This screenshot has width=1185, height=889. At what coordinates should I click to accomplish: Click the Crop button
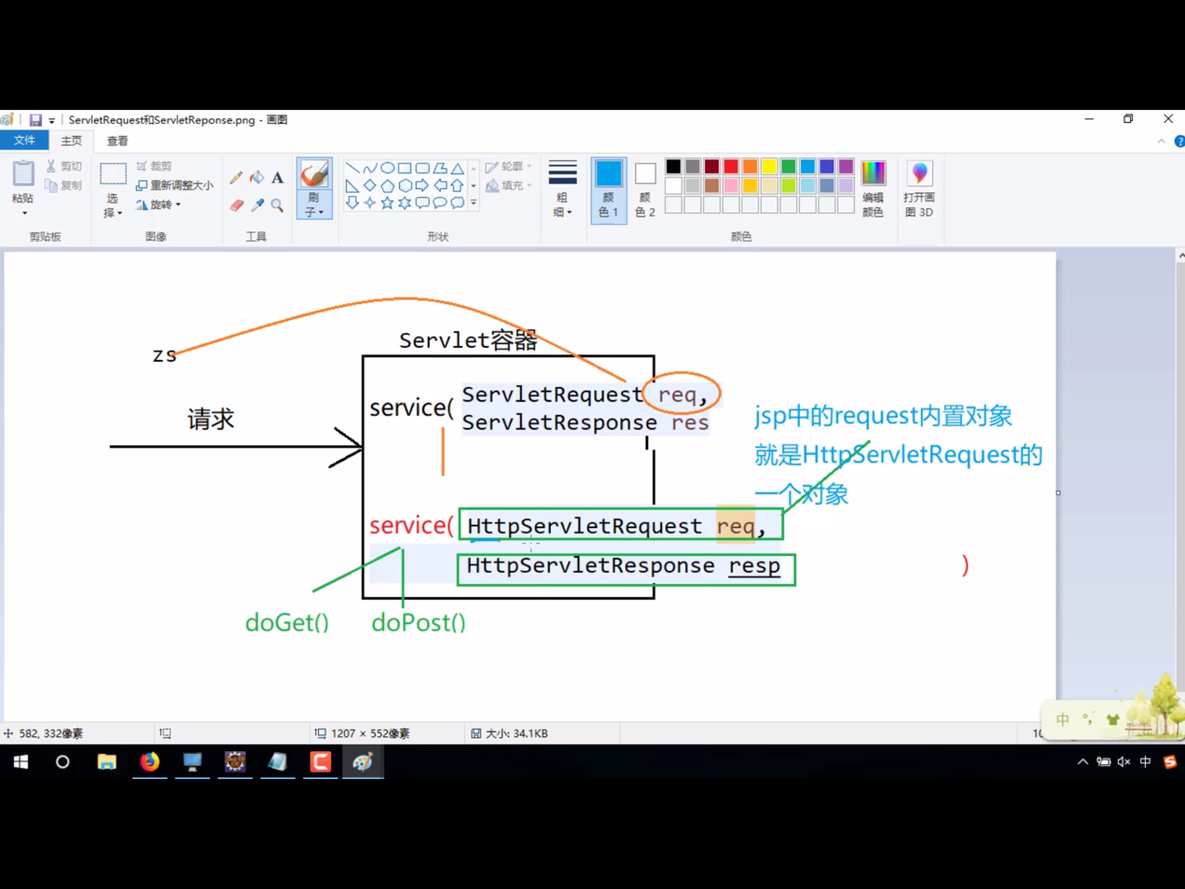pyautogui.click(x=154, y=167)
